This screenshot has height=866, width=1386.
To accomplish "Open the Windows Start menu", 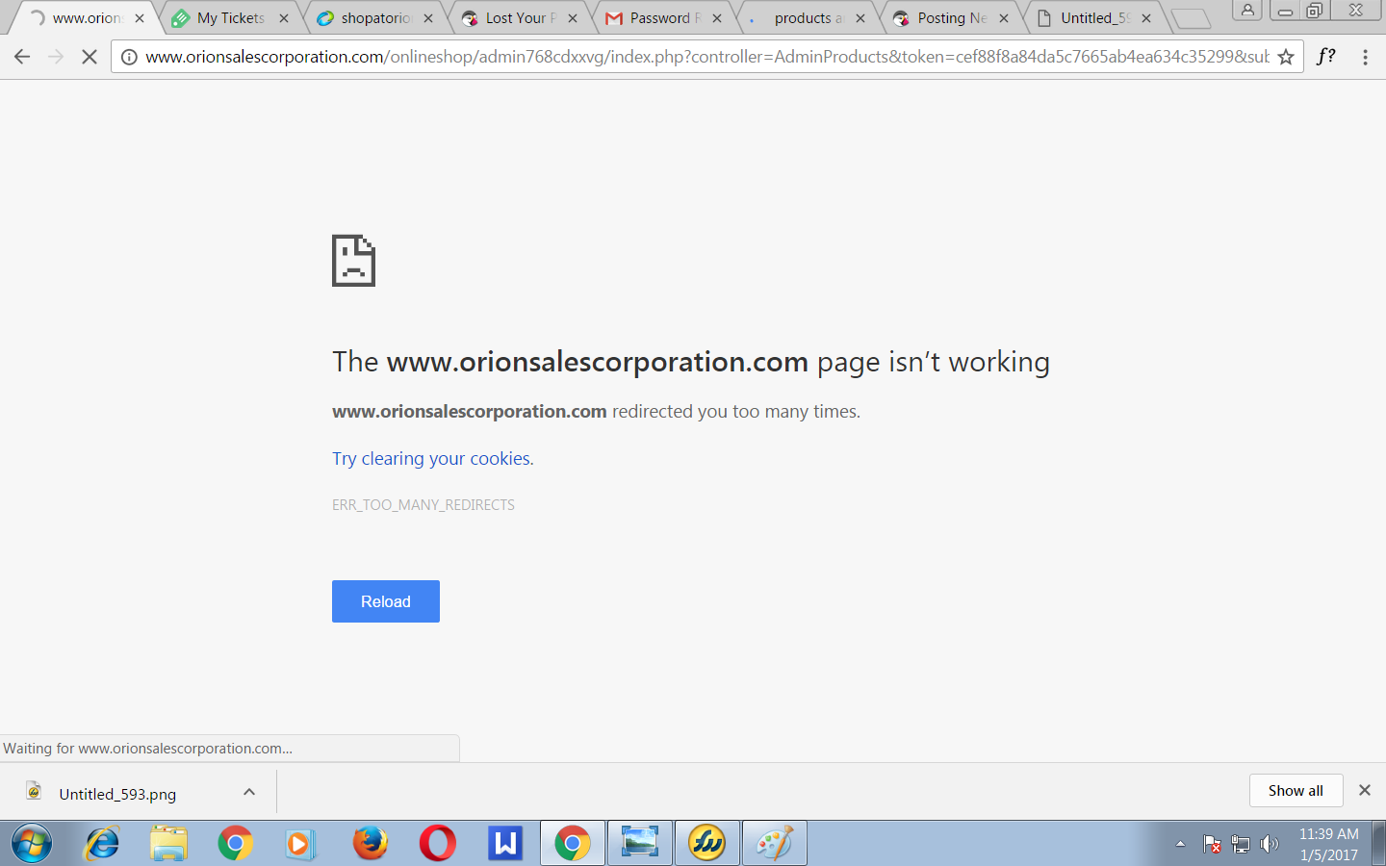I will point(32,844).
